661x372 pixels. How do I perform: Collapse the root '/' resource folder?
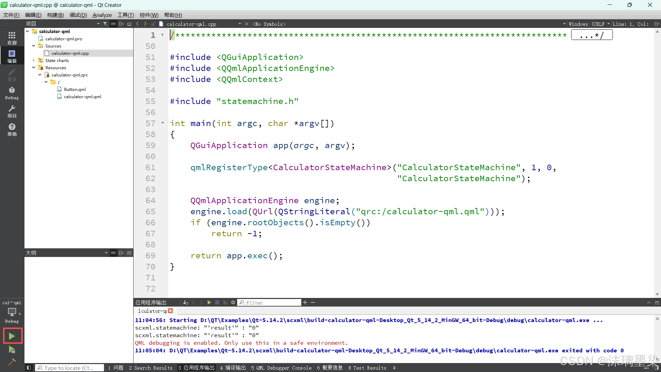[46, 82]
